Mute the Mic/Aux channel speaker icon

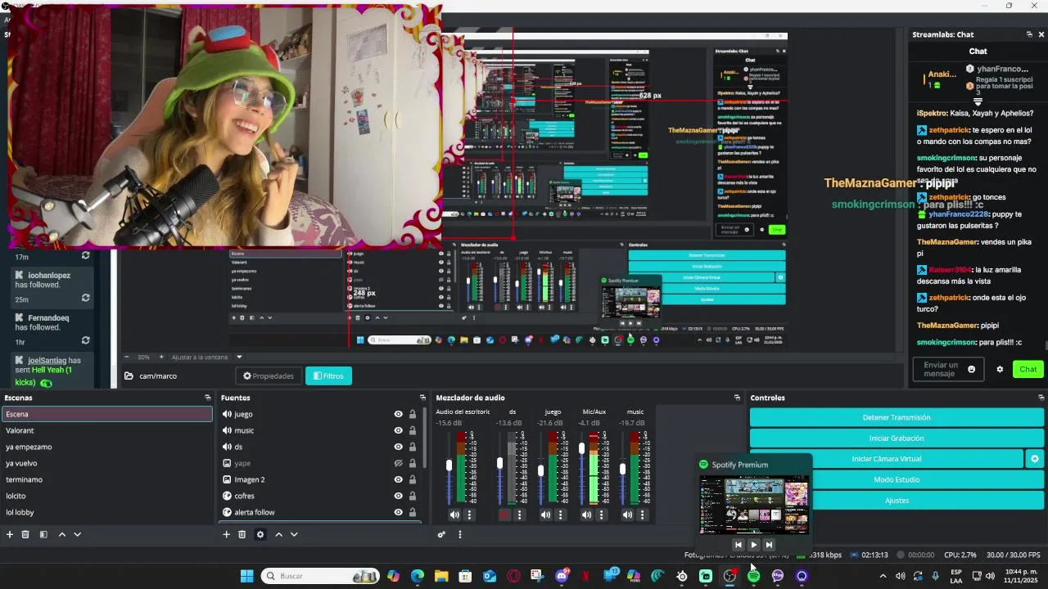tap(586, 515)
